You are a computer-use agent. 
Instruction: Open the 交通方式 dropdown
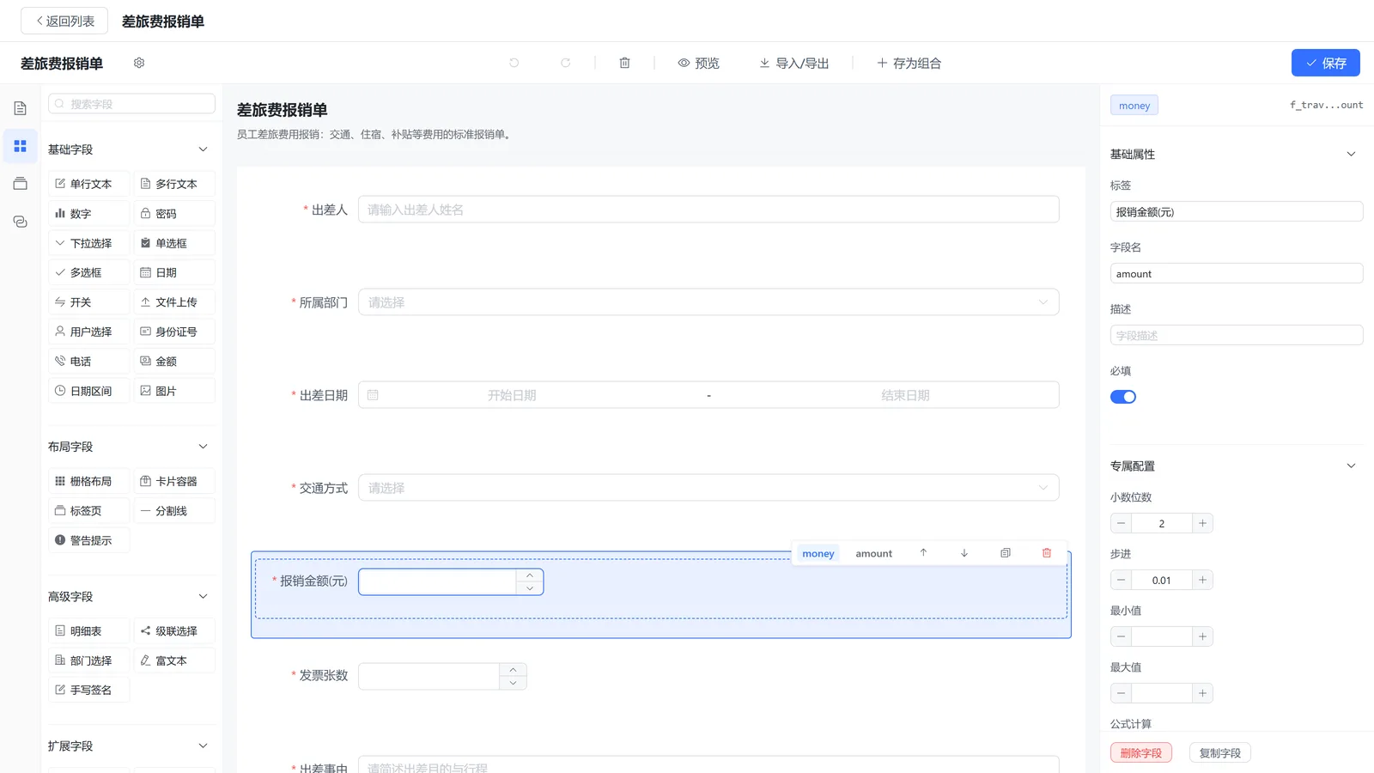coord(708,488)
